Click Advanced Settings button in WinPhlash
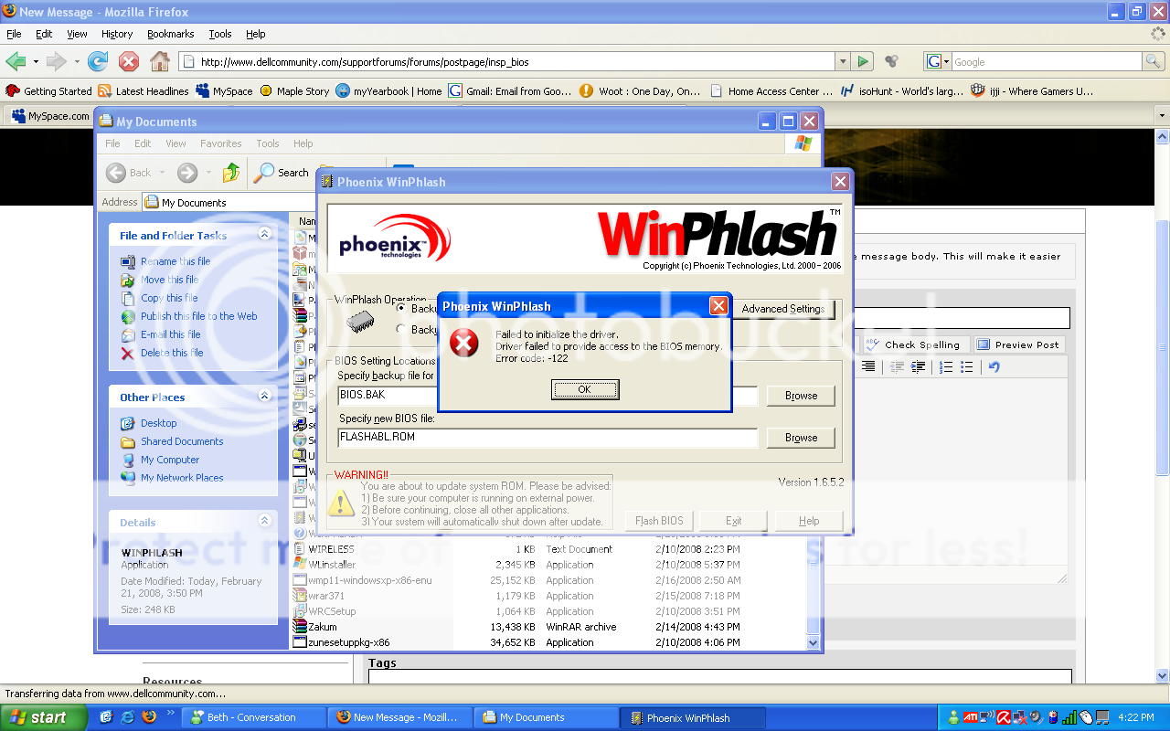Viewport: 1170px width, 731px height. tap(783, 309)
